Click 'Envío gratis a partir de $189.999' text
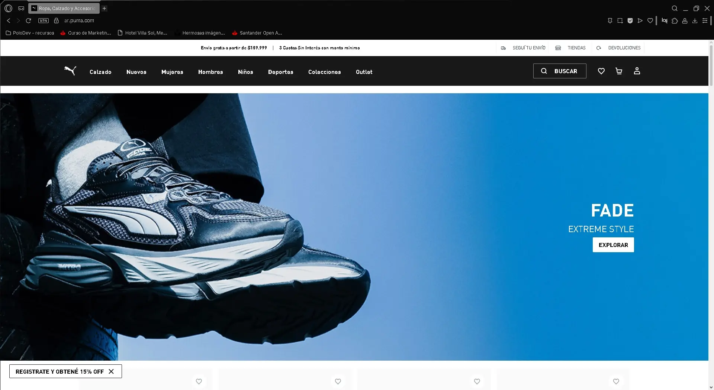Screen dimensions: 714x390 [x=234, y=48]
